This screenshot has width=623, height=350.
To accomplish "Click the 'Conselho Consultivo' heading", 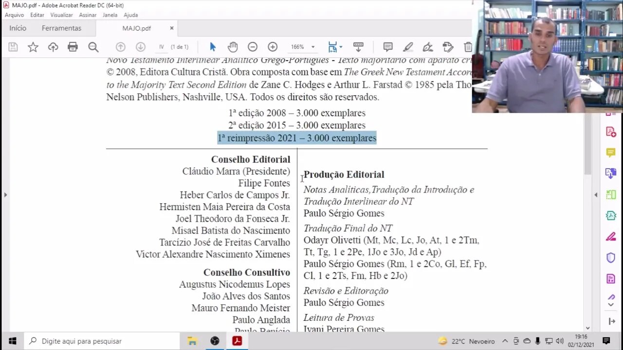I will 247,272.
